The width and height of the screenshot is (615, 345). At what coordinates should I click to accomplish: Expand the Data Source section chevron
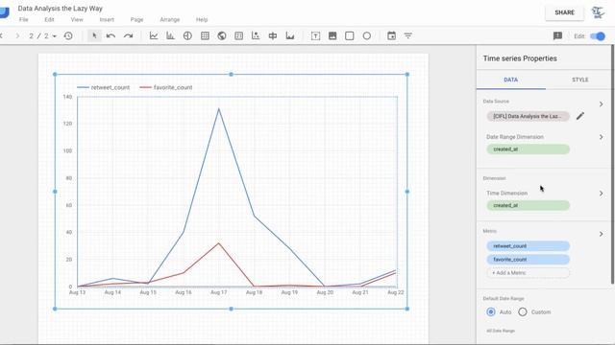coord(601,104)
